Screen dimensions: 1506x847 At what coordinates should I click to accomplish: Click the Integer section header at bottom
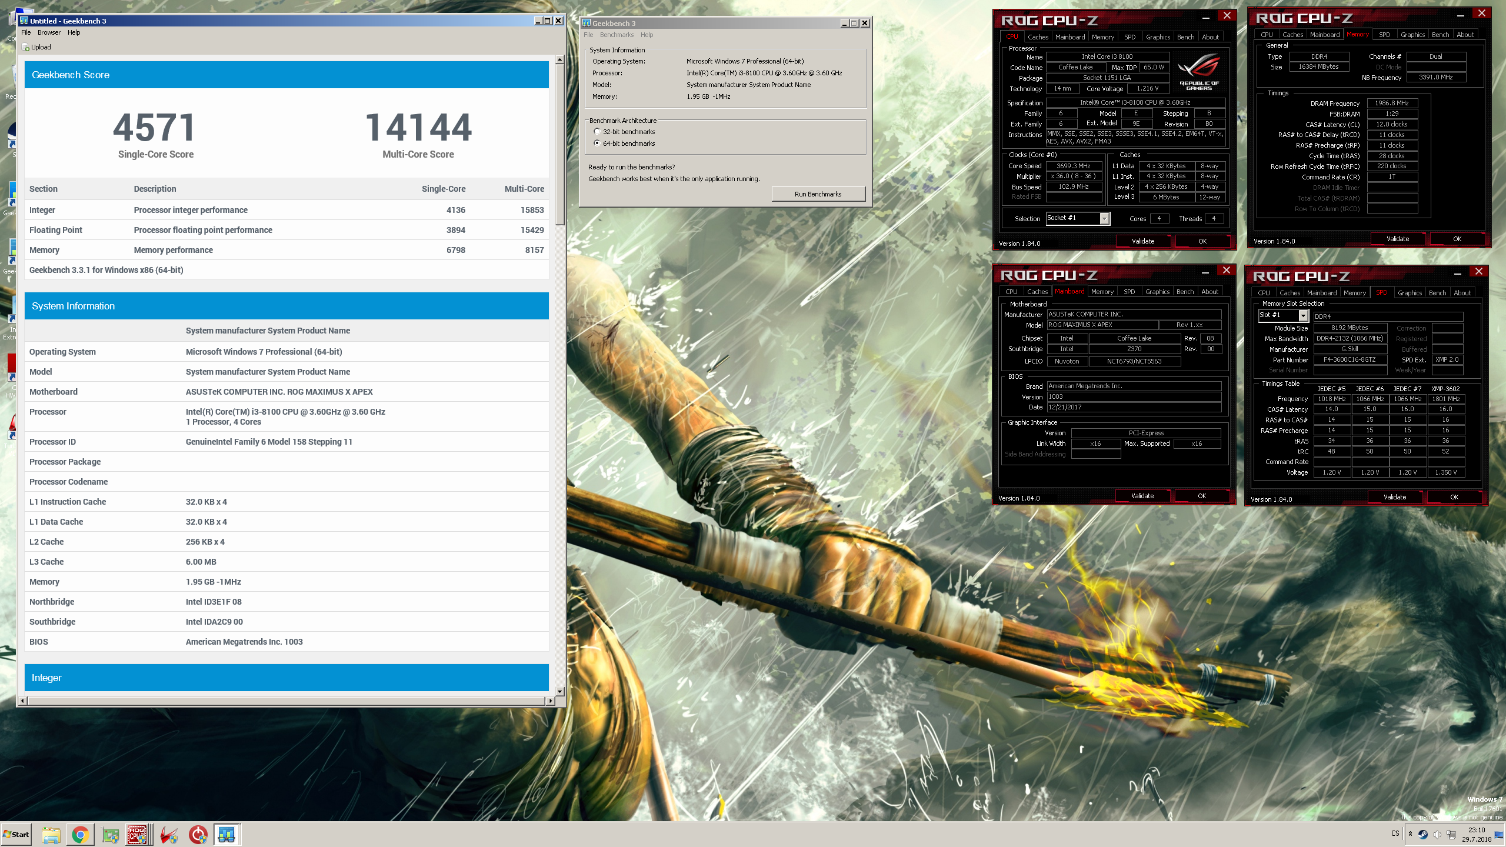pos(286,678)
